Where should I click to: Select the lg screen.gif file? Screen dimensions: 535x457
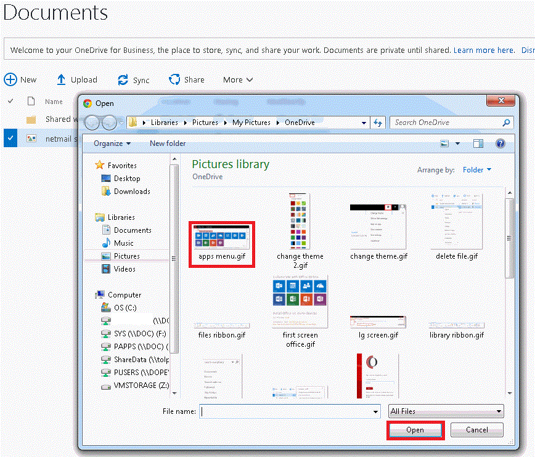(x=378, y=328)
